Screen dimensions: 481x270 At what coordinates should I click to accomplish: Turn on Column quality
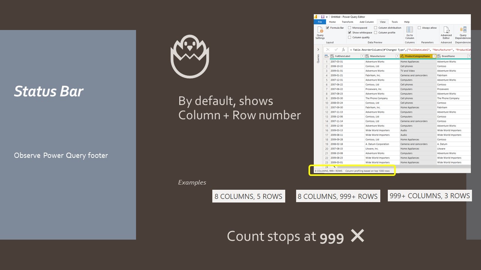tap(349, 37)
